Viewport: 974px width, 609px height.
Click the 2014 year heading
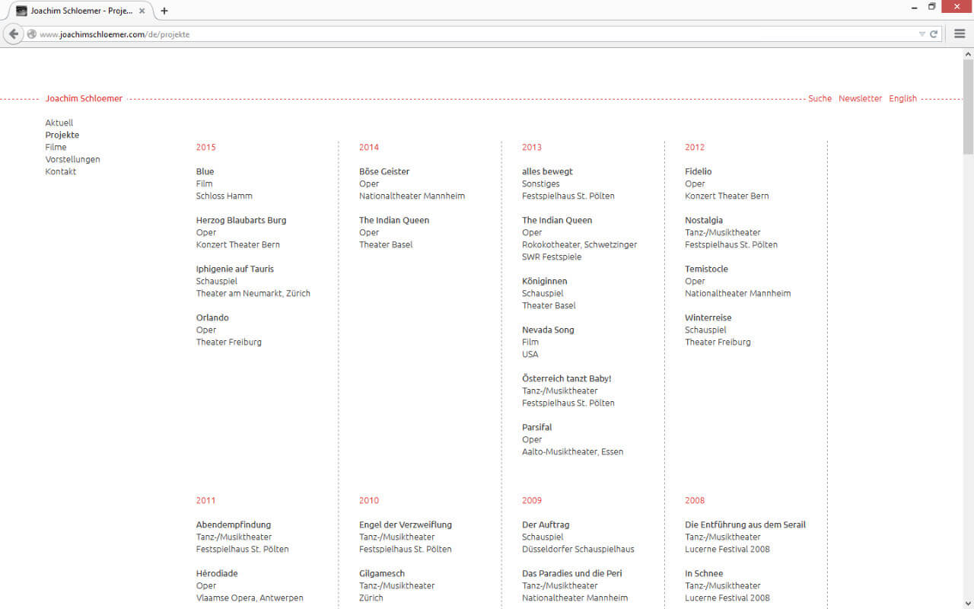coord(369,147)
